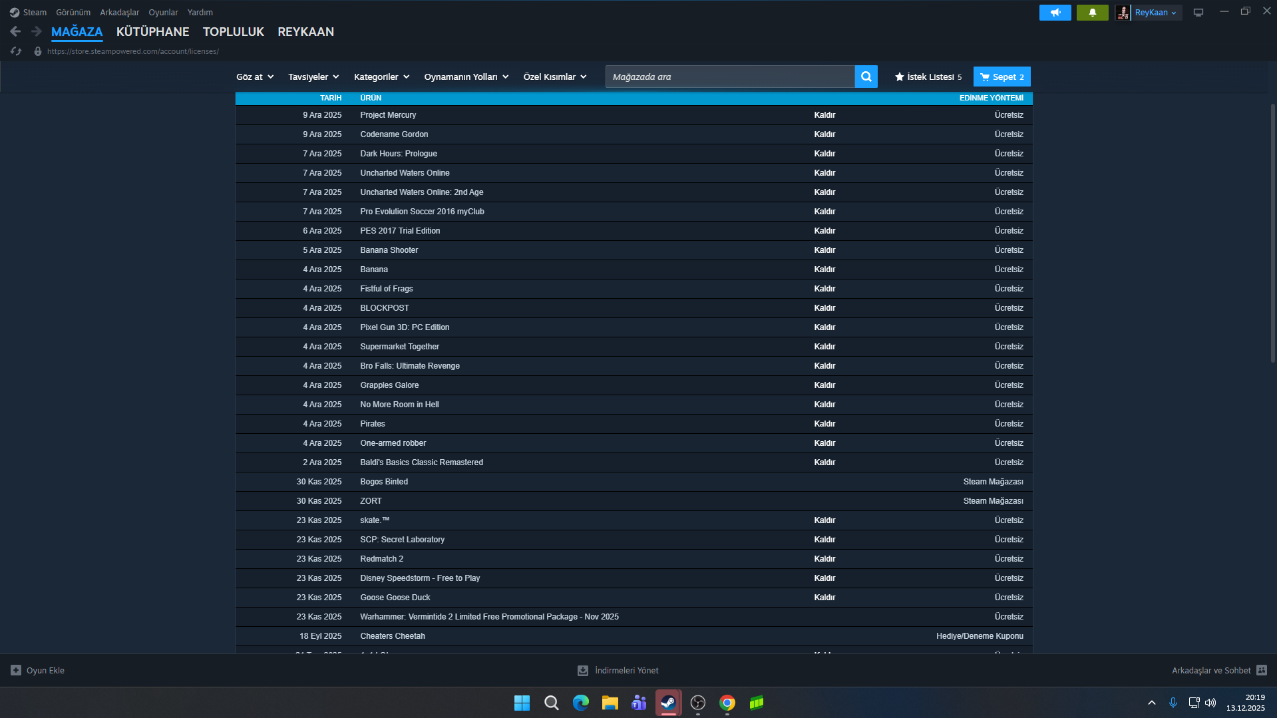Click the page vertical scrollbar
This screenshot has width=1277, height=718.
pyautogui.click(x=1272, y=233)
